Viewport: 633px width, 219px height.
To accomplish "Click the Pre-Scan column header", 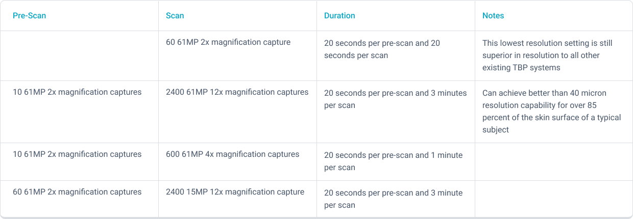I will click(30, 16).
